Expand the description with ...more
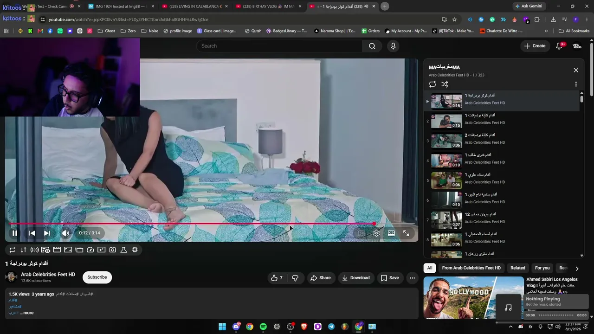This screenshot has height=334, width=594. (x=26, y=313)
